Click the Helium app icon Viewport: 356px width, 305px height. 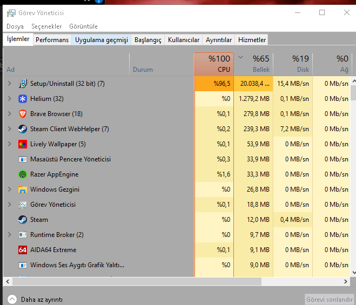(23, 99)
